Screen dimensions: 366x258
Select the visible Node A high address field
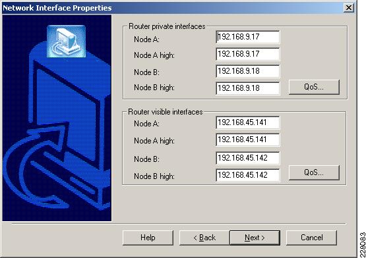(x=248, y=140)
